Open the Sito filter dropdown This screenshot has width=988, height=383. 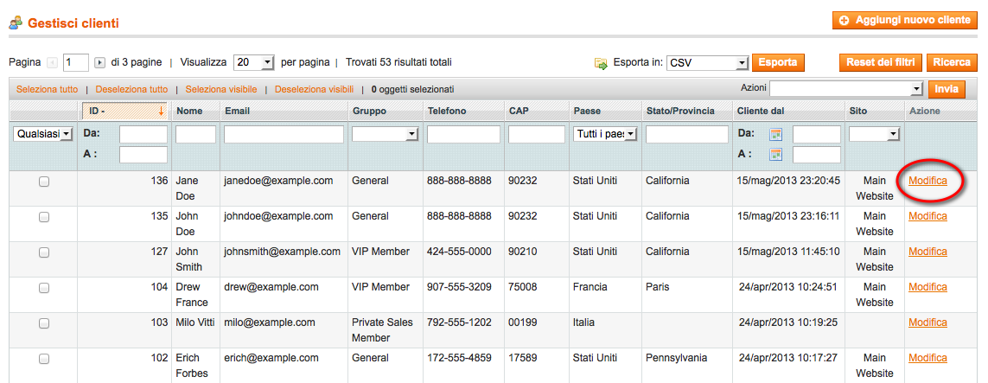coord(874,134)
